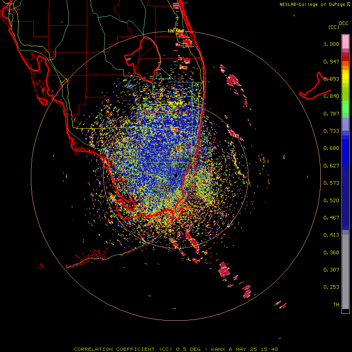Select the 0.947 scale value

pyautogui.click(x=331, y=61)
